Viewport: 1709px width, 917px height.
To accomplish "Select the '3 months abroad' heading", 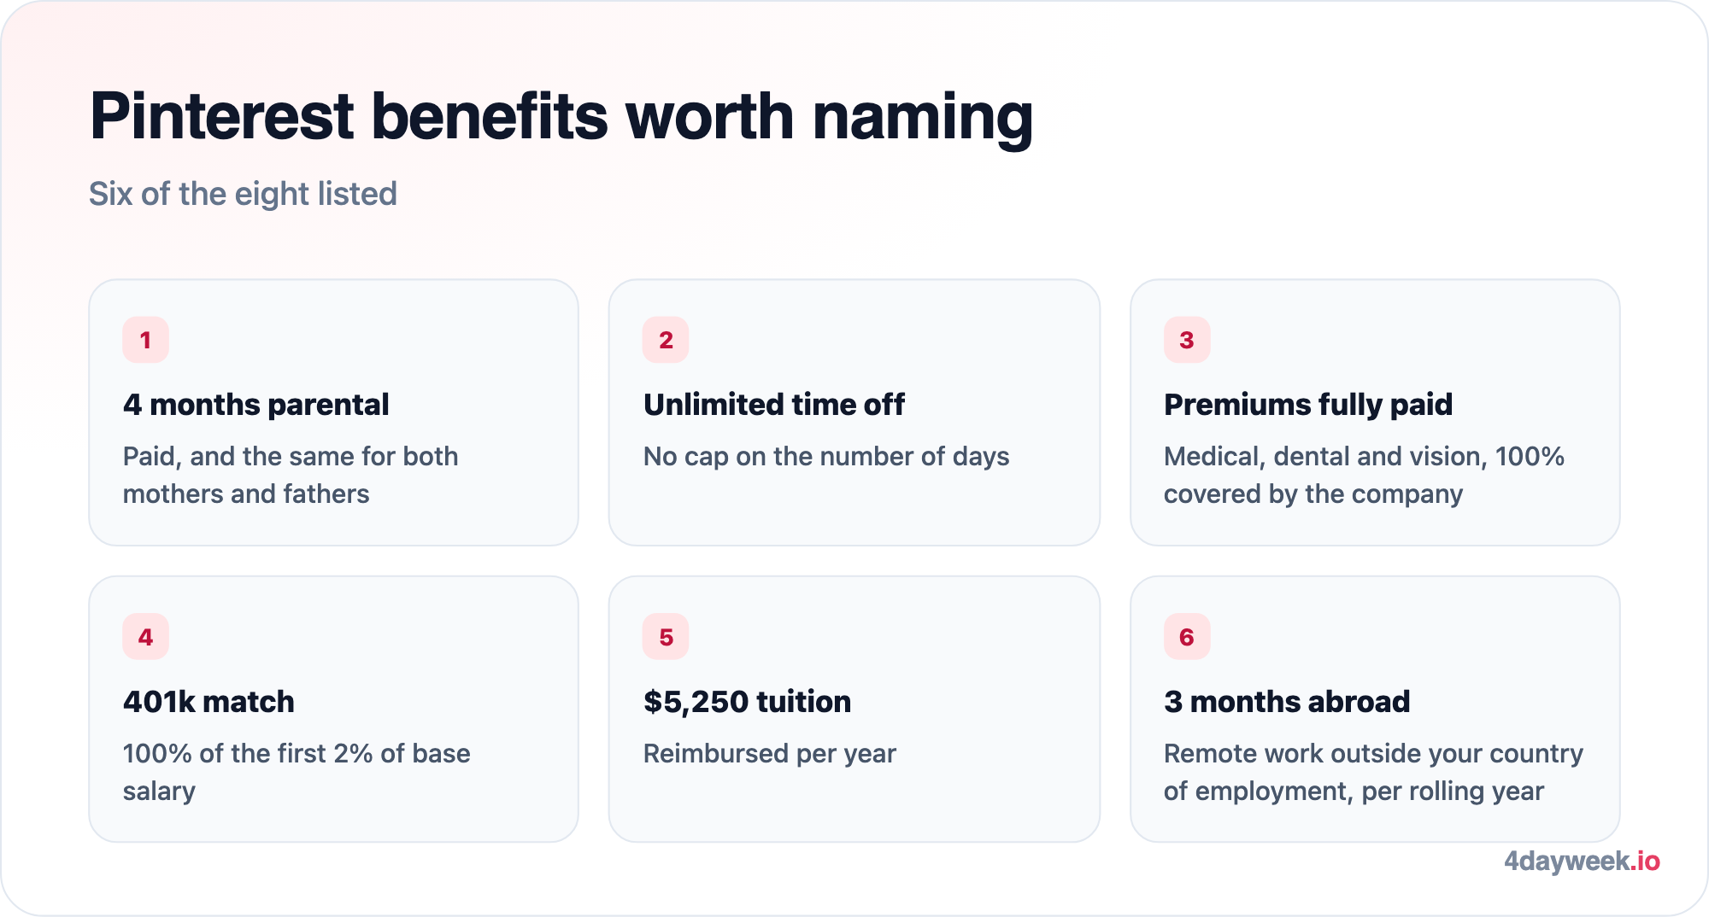I will click(1287, 702).
